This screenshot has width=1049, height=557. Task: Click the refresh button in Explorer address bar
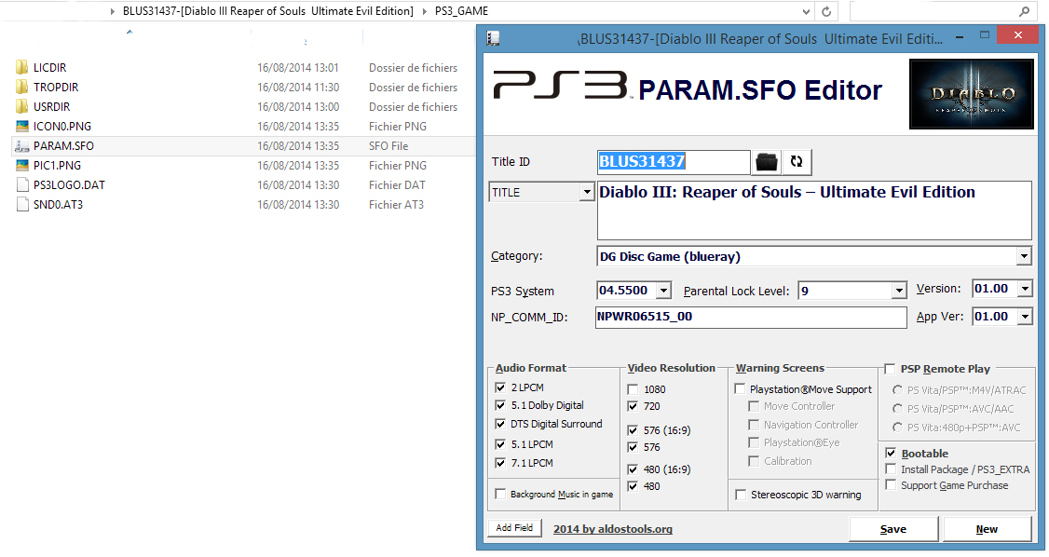(825, 11)
